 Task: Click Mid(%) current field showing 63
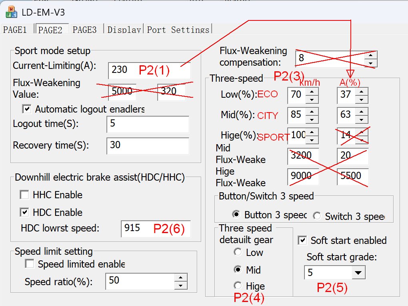coord(346,115)
